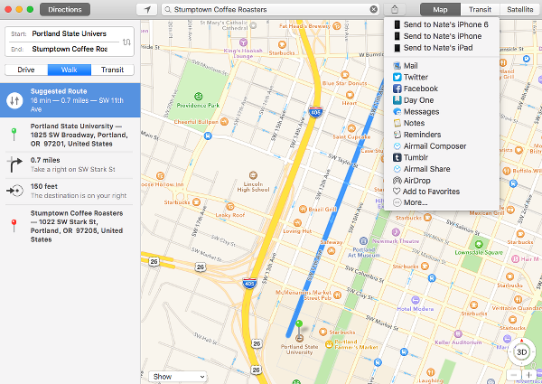
Task: Click the Leaky Roof marker
Action: (x=229, y=207)
